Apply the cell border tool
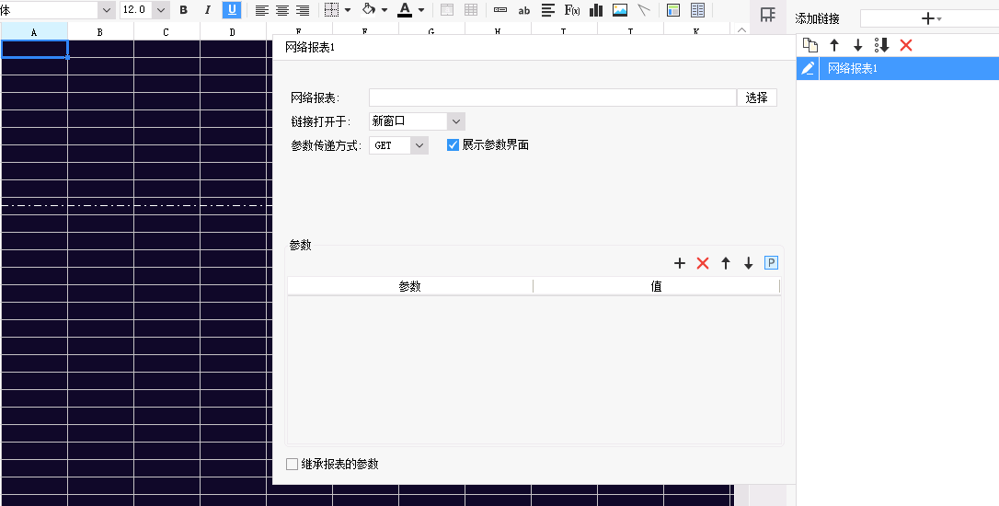Image resolution: width=999 pixels, height=506 pixels. tap(331, 10)
